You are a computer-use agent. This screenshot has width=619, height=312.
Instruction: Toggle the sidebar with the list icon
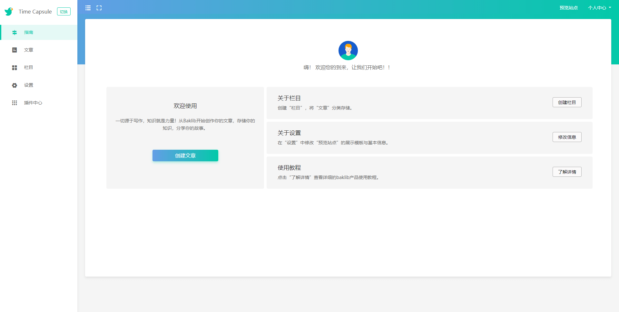pos(88,8)
